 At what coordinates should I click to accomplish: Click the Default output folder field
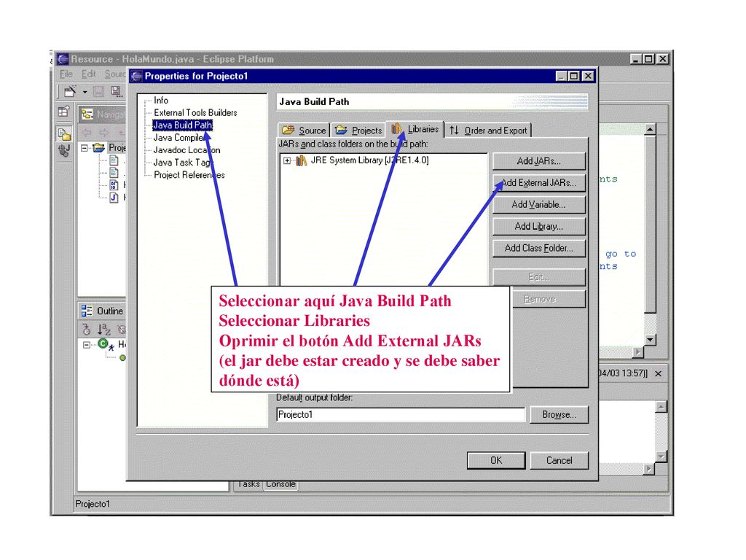400,415
